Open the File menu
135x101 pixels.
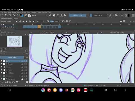pos(2,12)
